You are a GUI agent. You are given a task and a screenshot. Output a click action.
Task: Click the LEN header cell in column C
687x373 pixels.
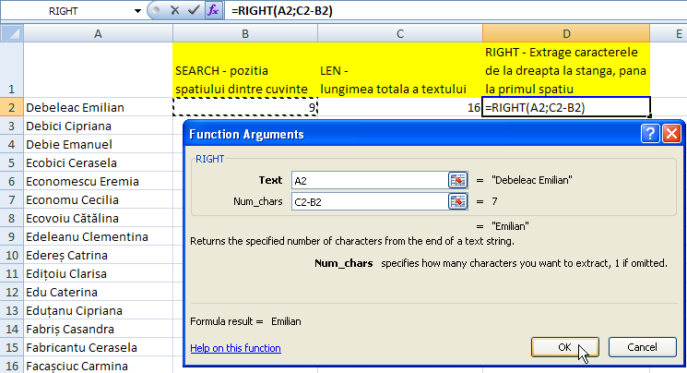click(400, 70)
